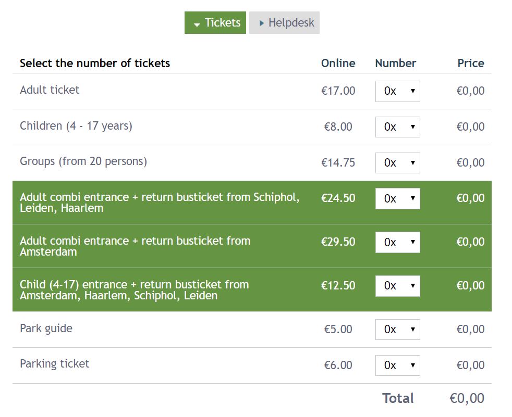Choose number of Adult combi Amsterdam tickets
Viewport: 512px width, 417px height.
(x=397, y=242)
